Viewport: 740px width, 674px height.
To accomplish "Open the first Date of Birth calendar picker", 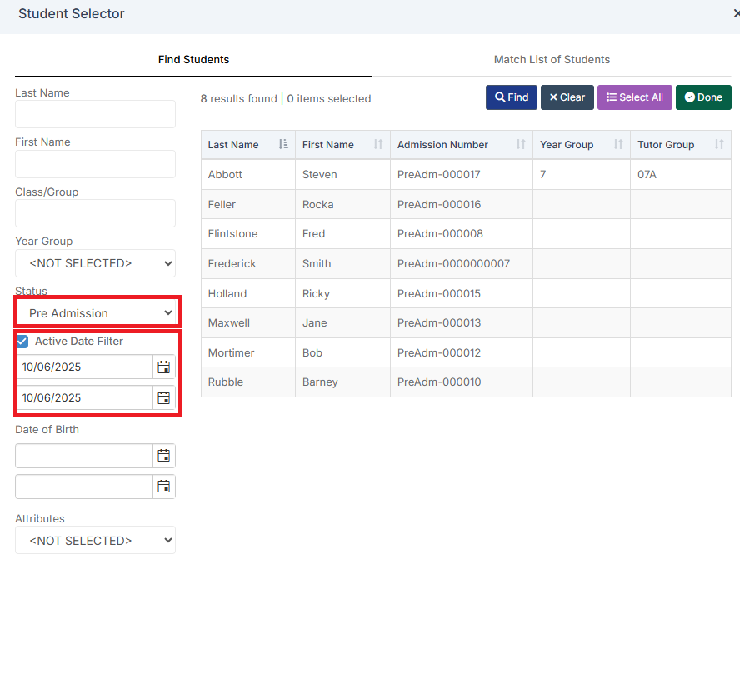I will 163,456.
